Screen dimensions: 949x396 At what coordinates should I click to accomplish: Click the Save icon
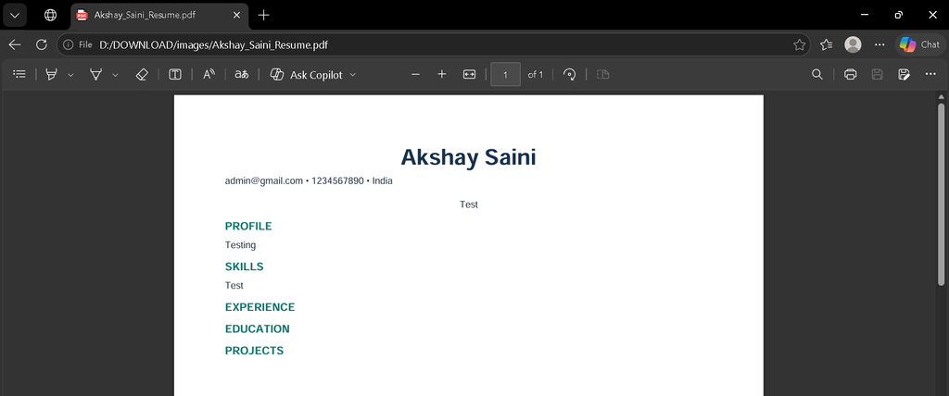click(877, 74)
